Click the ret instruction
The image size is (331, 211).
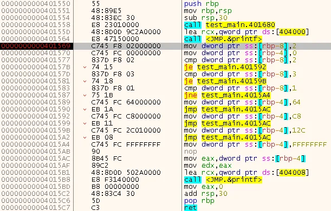click(190, 208)
